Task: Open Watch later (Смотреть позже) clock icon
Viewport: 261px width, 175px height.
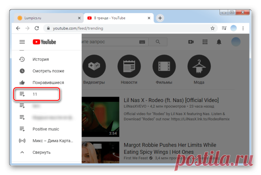Action: (x=22, y=71)
